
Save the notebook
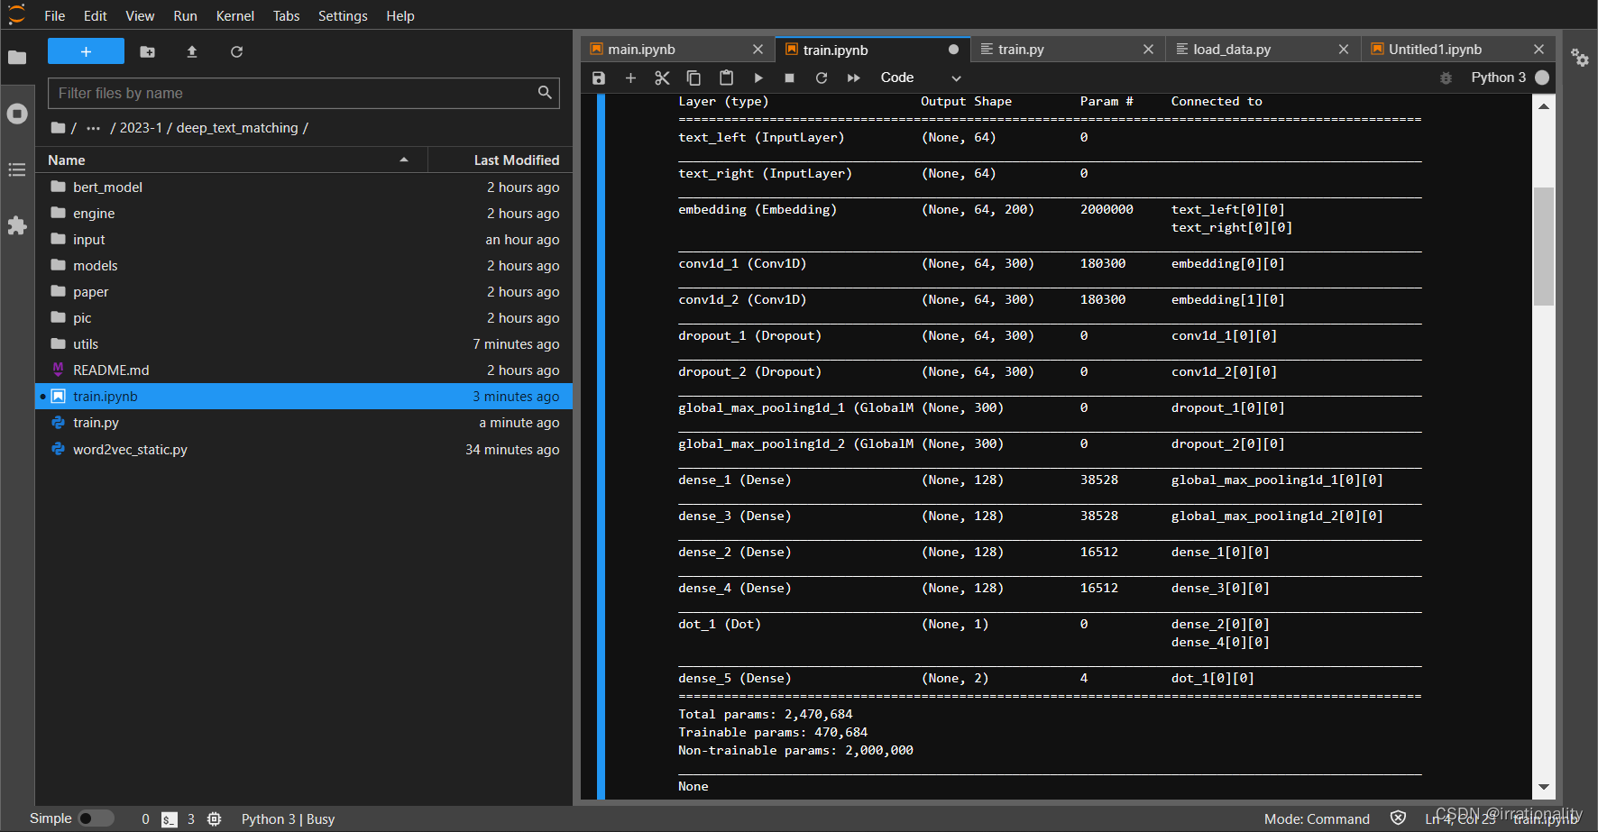pyautogui.click(x=599, y=78)
